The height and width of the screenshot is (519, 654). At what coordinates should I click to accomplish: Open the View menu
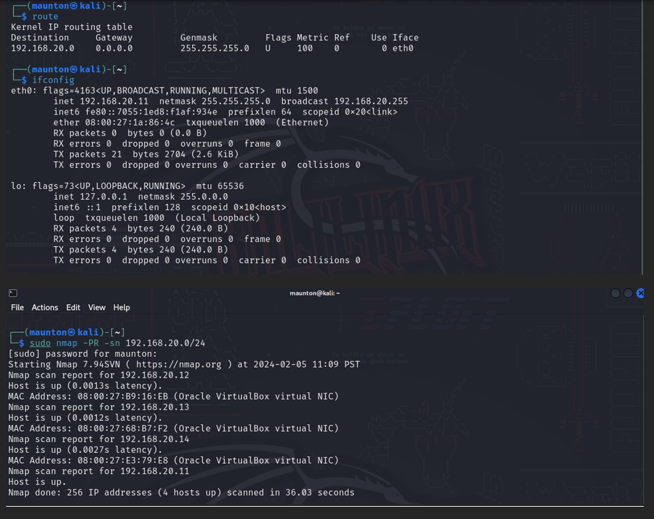tap(97, 308)
